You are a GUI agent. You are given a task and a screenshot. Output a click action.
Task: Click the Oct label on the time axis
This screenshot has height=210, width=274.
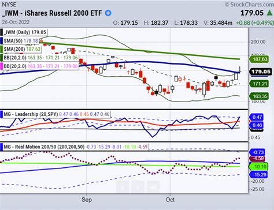point(170,200)
